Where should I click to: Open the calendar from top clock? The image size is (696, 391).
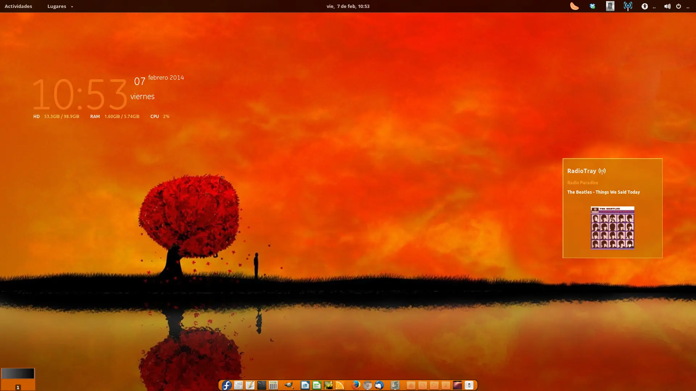click(348, 6)
